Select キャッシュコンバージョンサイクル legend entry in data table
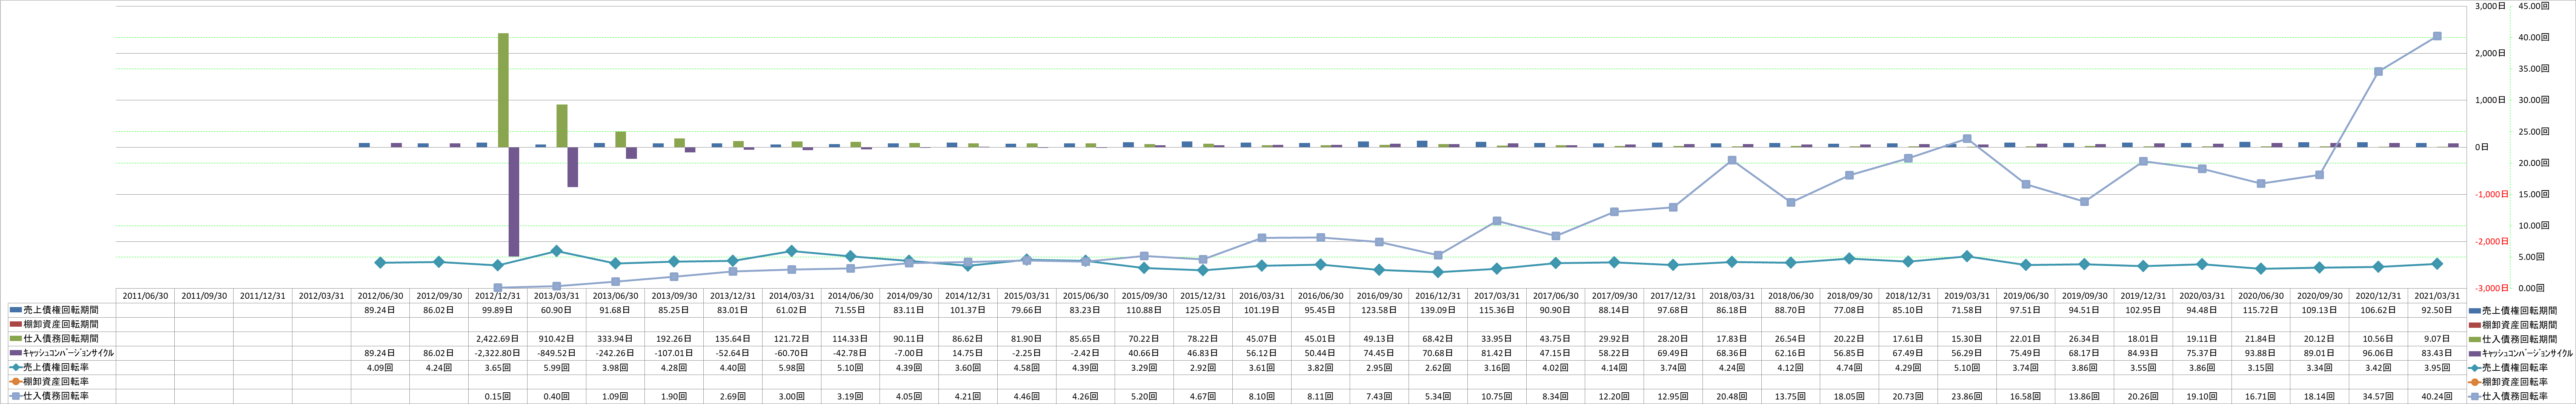The height and width of the screenshot is (404, 2576). point(61,353)
